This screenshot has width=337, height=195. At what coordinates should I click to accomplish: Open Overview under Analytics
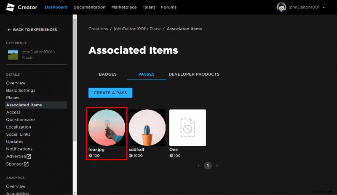point(16,186)
